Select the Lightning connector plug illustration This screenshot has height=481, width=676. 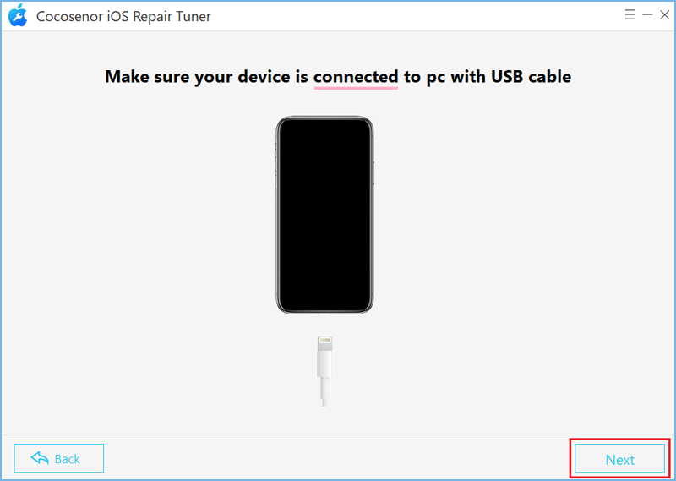tap(324, 358)
